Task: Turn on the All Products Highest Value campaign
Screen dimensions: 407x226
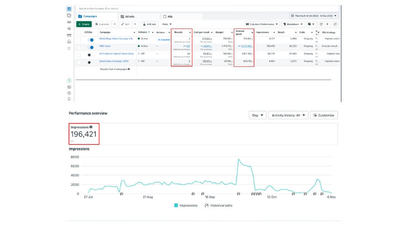Action: (90, 55)
